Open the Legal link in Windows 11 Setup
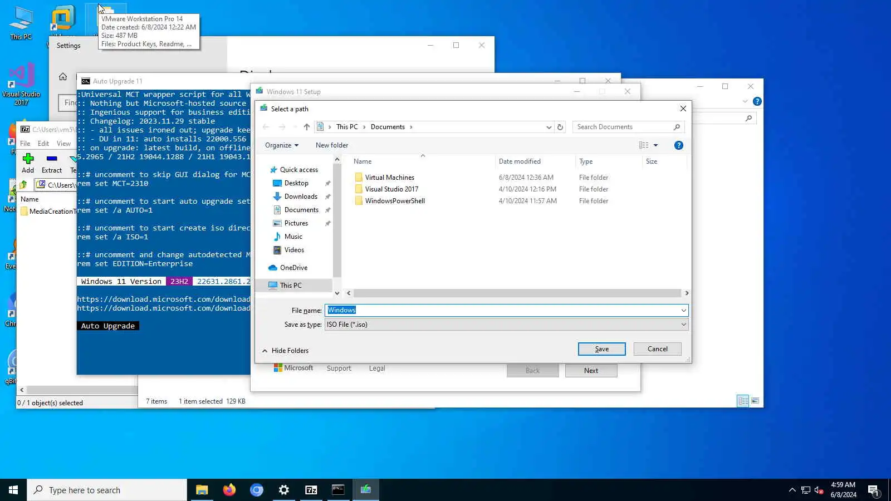Image resolution: width=891 pixels, height=501 pixels. [x=377, y=369]
